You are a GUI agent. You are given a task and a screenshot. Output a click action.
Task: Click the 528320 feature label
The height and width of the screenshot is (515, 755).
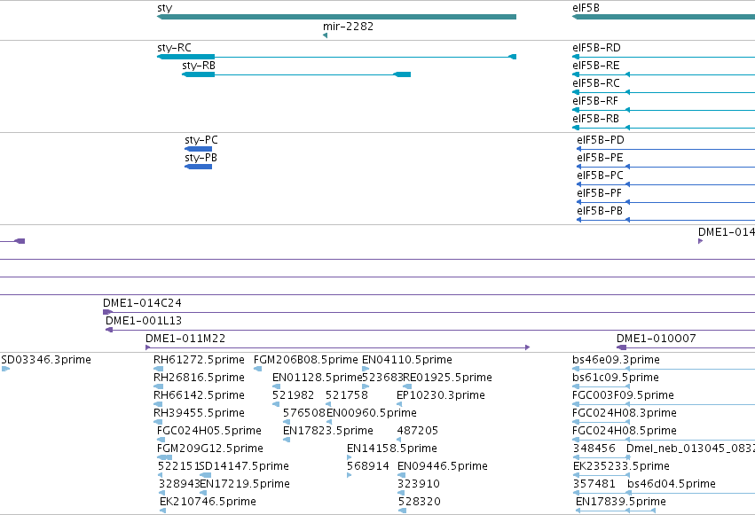coord(419,502)
